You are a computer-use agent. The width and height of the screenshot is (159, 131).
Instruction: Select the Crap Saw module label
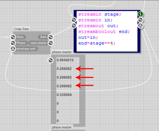click(22, 29)
